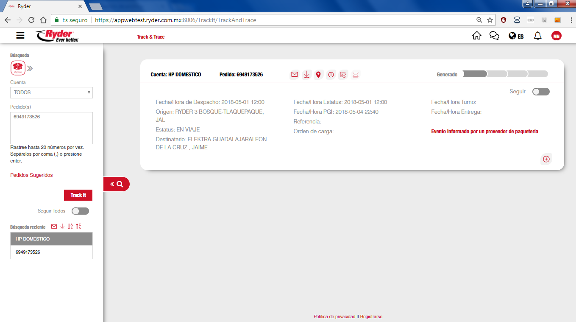Collapse the search panel with red tab
Viewport: 576px width, 322px height.
[117, 184]
